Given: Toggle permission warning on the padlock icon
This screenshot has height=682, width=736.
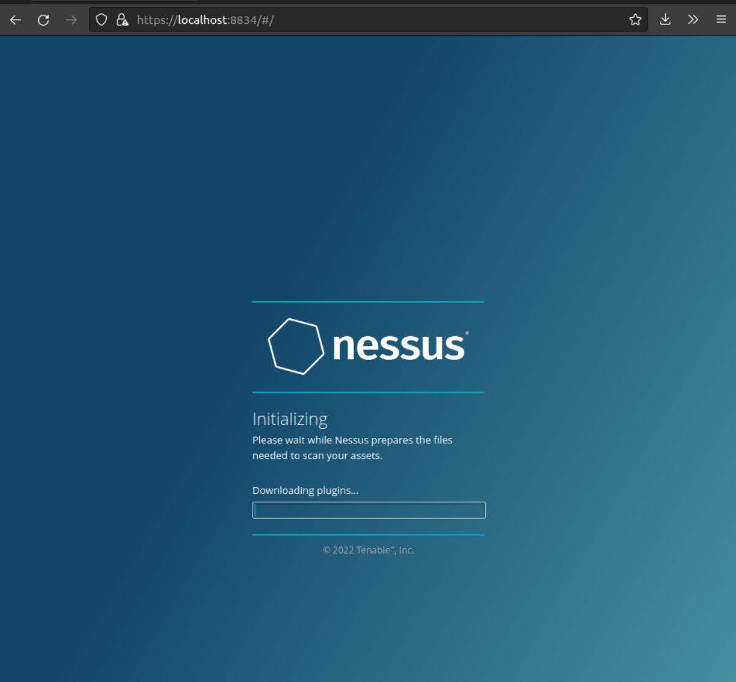Looking at the screenshot, I should pyautogui.click(x=120, y=19).
